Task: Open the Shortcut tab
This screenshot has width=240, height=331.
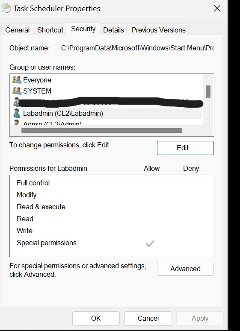Action: pos(50,30)
